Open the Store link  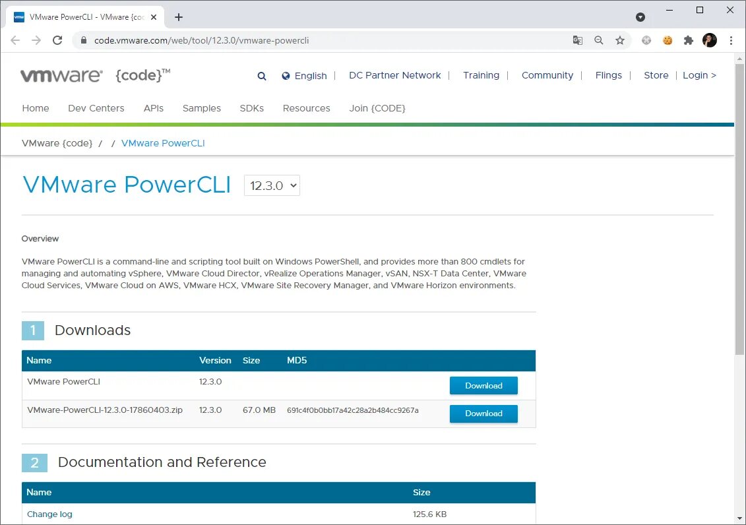[x=656, y=75]
